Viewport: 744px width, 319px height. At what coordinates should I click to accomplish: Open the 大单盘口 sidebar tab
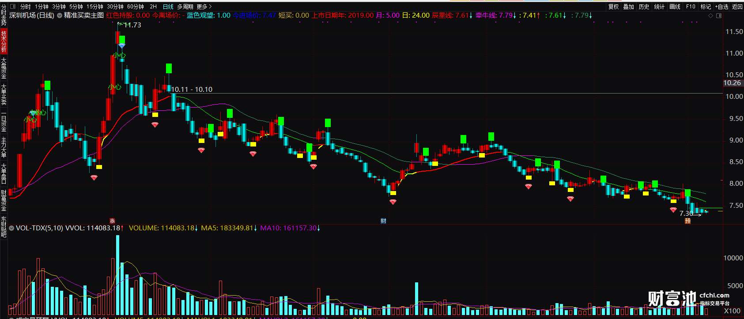[4, 174]
